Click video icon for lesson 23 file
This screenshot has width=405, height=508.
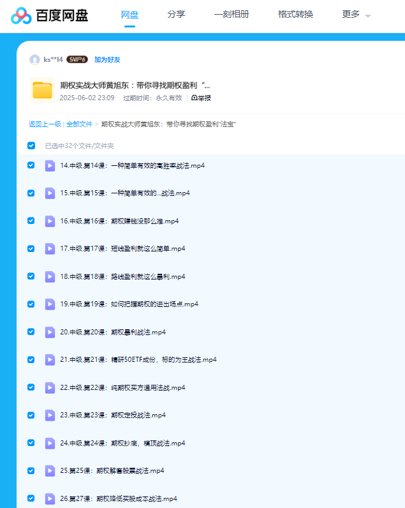[x=50, y=415]
